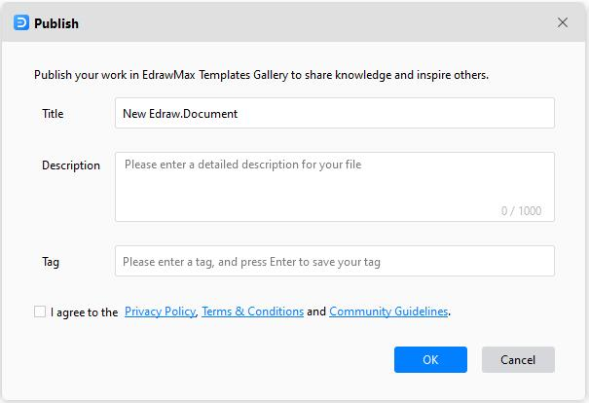Click the Tag input field

pyautogui.click(x=334, y=261)
